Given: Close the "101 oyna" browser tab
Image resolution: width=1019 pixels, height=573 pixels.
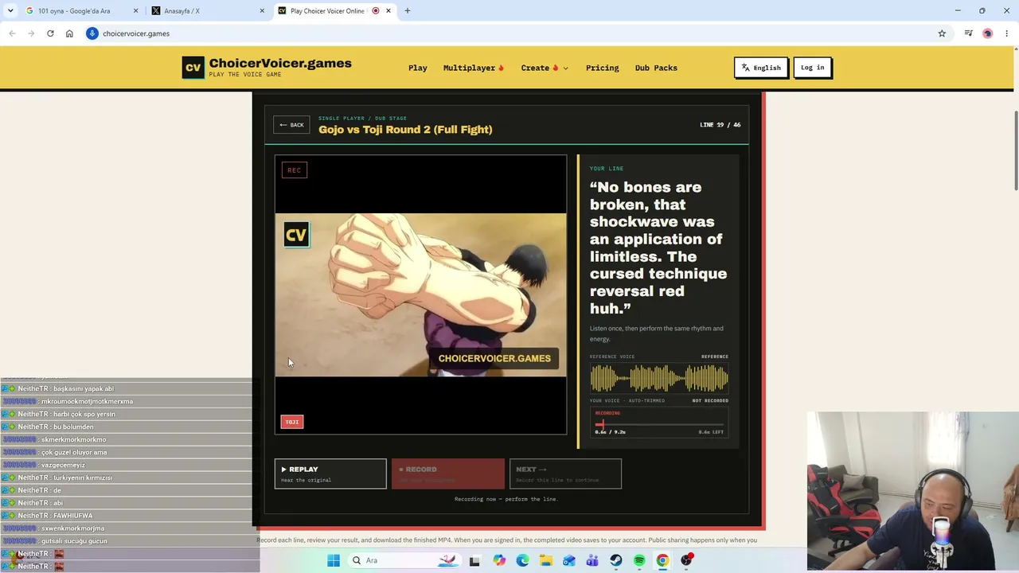Looking at the screenshot, I should 135,10.
